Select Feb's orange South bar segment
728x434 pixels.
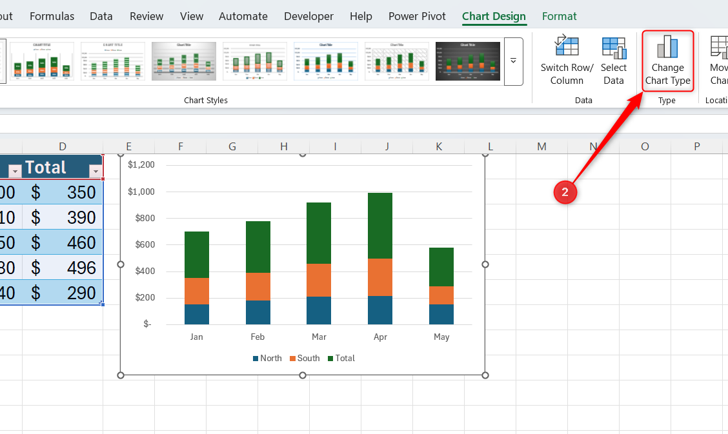[x=258, y=286]
